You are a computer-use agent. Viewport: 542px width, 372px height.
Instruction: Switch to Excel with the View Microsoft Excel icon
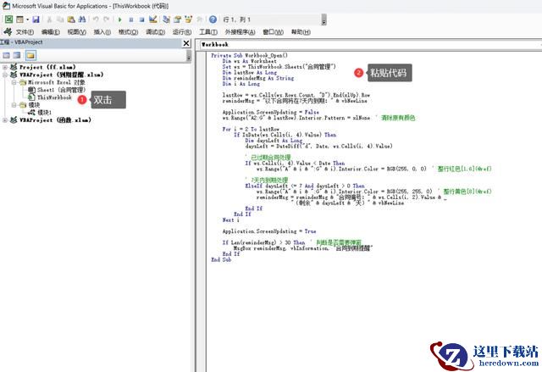[x=8, y=19]
